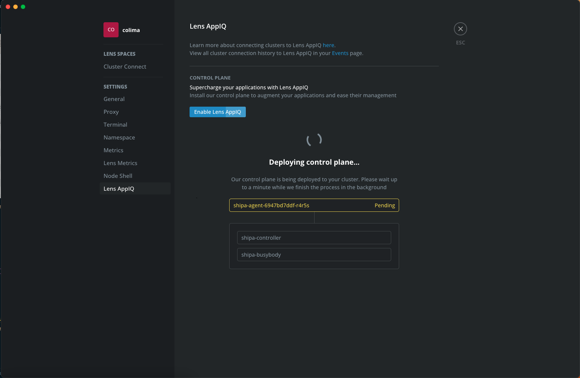The image size is (580, 378).
Task: Maximize window with the green button
Action: click(23, 7)
